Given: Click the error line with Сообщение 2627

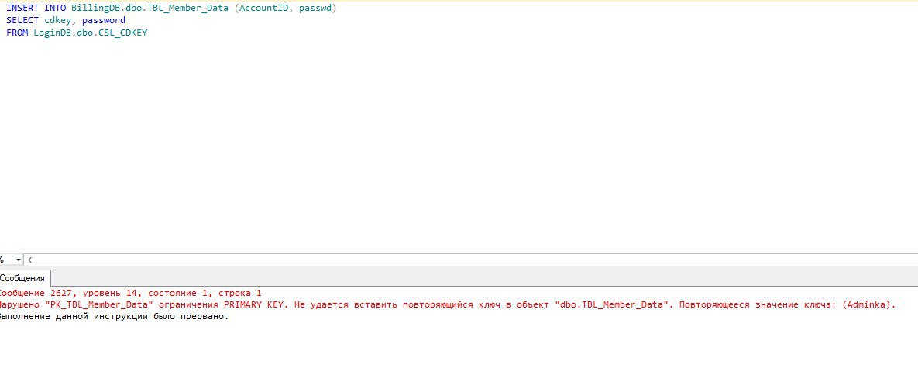Looking at the screenshot, I should tap(131, 293).
